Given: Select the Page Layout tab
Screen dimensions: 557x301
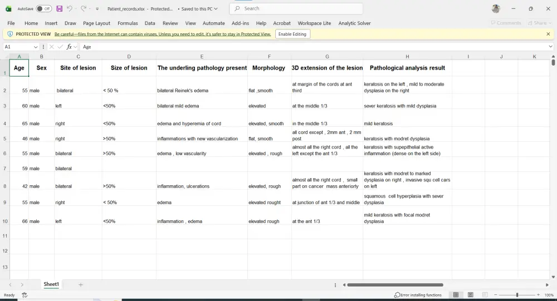Looking at the screenshot, I should pos(96,23).
